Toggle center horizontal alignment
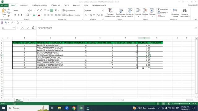Screen dimensions: 198x111 click(48, 15)
